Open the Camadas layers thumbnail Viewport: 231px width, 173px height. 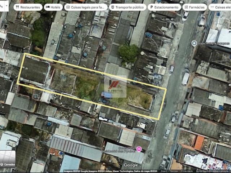click(x=8, y=159)
